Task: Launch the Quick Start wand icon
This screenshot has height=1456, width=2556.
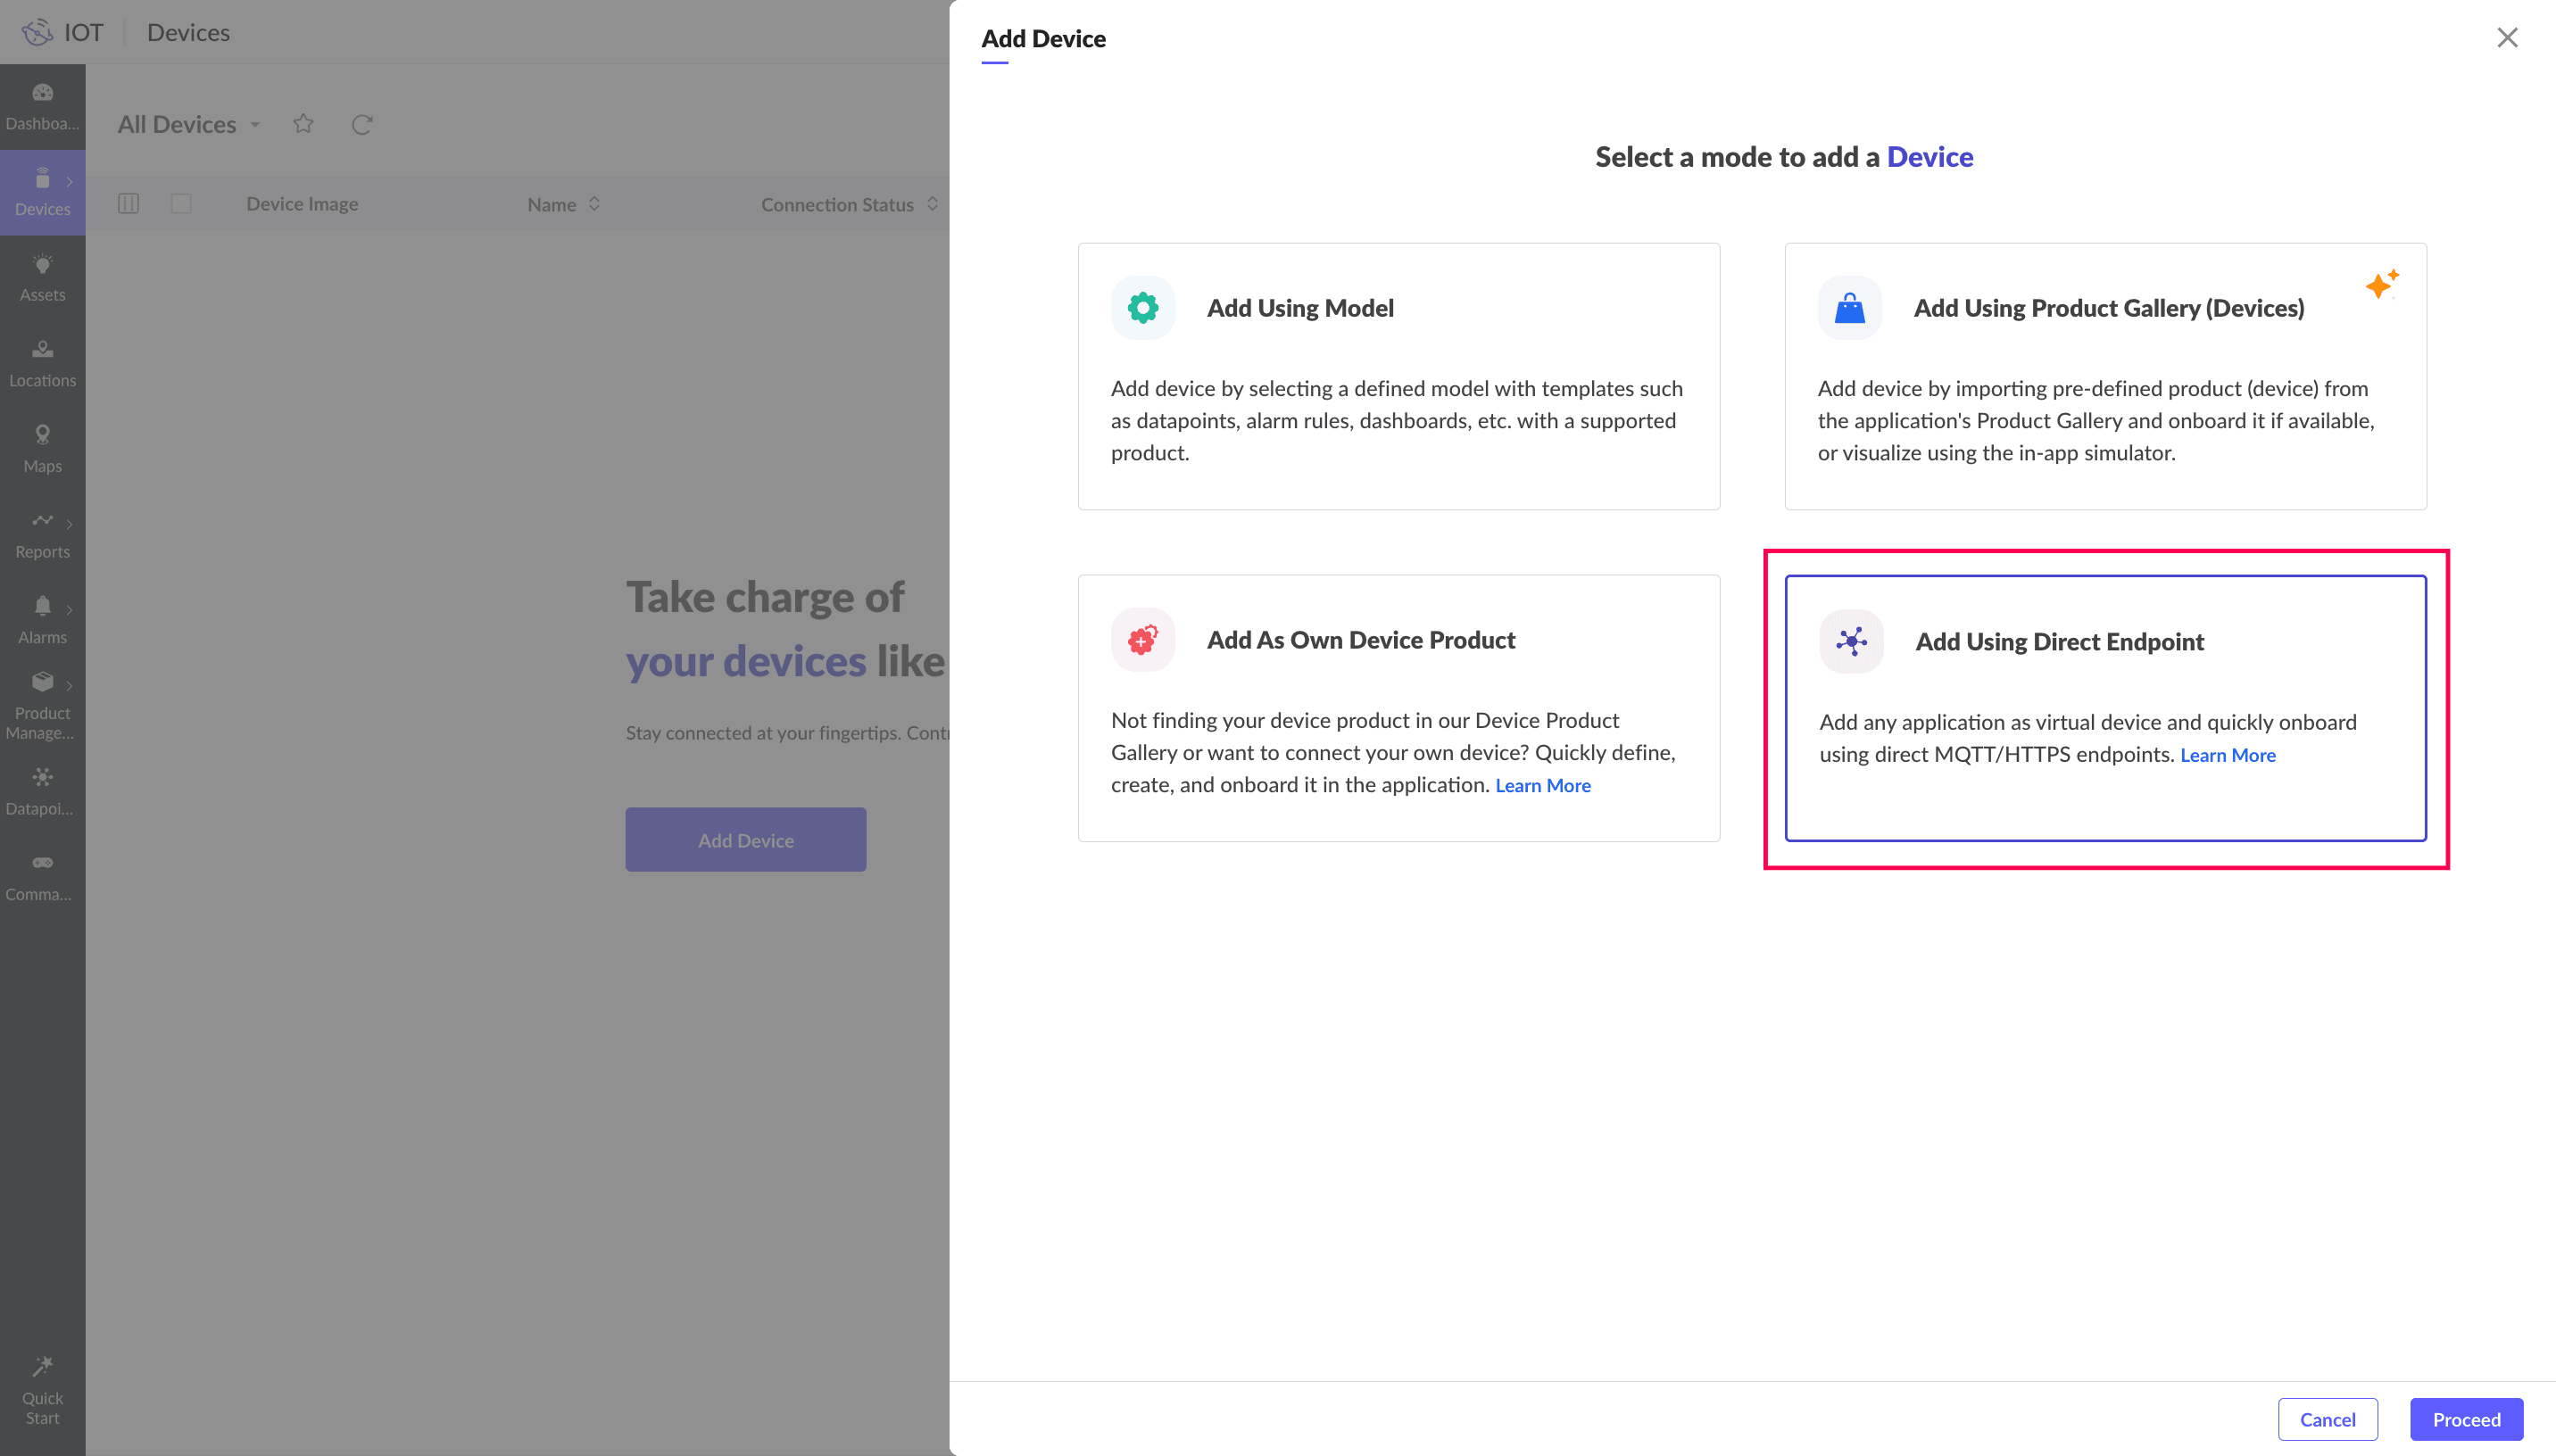Action: coord(42,1366)
